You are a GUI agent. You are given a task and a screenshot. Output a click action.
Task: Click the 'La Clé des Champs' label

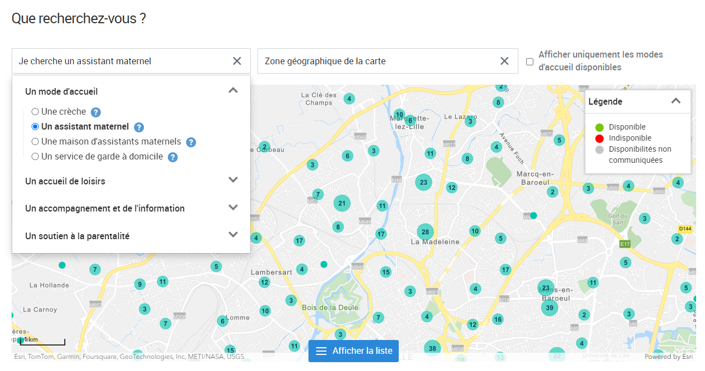319,99
